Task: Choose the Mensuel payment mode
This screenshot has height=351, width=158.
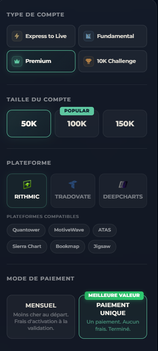Action: (41, 317)
